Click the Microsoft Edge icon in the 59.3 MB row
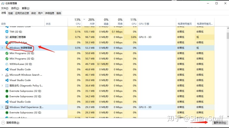The width and height of the screenshot is (229, 128). [7, 42]
